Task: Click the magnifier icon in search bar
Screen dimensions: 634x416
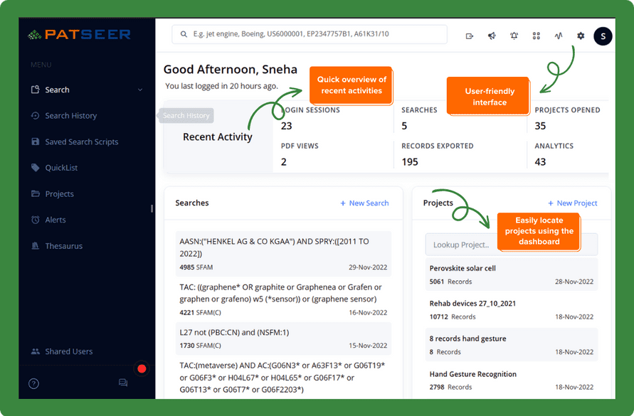Action: point(184,34)
